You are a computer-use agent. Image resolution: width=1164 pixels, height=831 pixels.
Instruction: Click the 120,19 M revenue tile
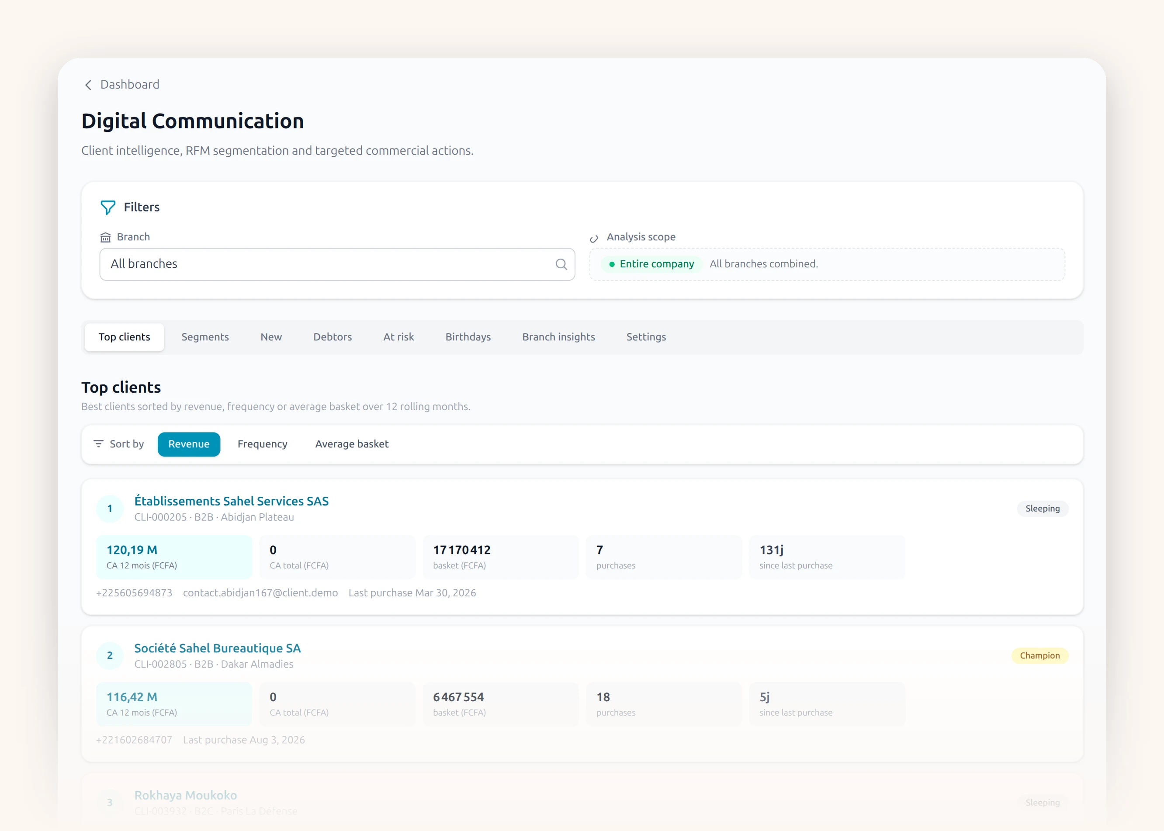coord(174,557)
